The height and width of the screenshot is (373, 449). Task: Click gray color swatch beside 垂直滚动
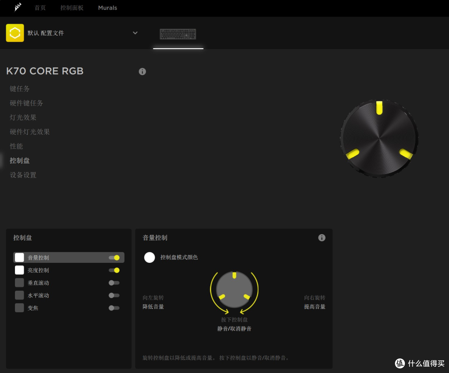[20, 283]
